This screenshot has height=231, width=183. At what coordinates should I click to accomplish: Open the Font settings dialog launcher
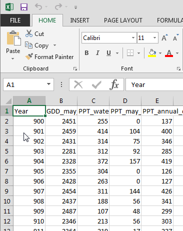[x=178, y=68]
